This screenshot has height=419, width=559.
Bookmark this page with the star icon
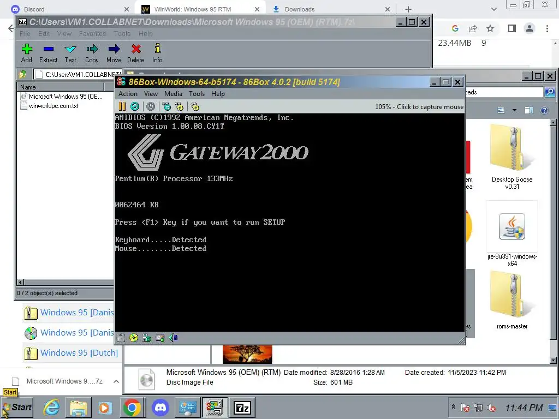490,28
